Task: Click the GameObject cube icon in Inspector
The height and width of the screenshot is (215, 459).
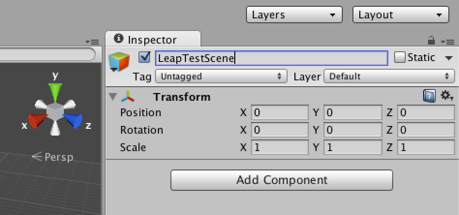Action: tap(119, 62)
